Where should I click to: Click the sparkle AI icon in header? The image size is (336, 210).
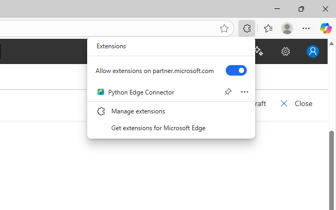click(259, 51)
